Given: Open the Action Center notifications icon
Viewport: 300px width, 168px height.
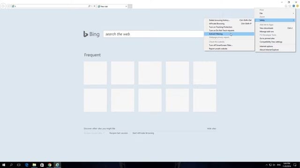Looking at the screenshot, I should coord(295,165).
